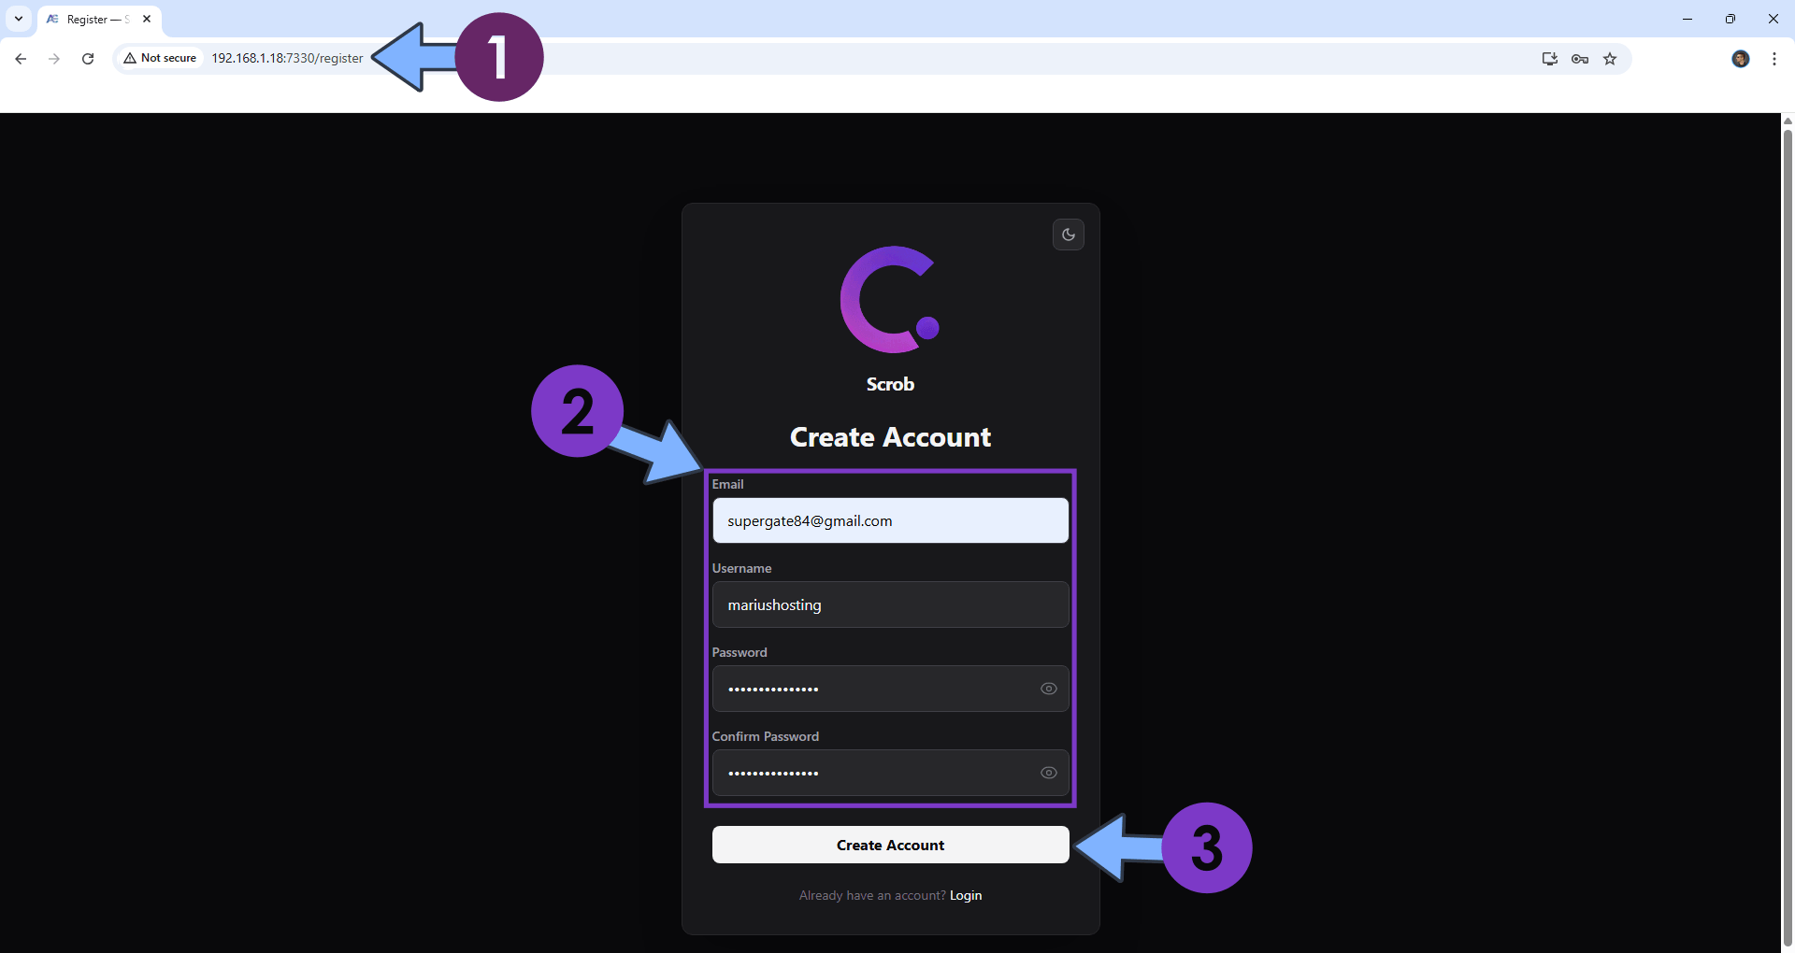This screenshot has width=1795, height=953.
Task: Click the browser back arrow
Action: tap(21, 59)
